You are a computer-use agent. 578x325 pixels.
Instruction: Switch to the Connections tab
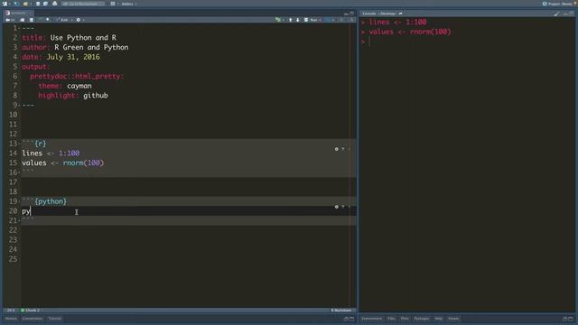pos(33,319)
